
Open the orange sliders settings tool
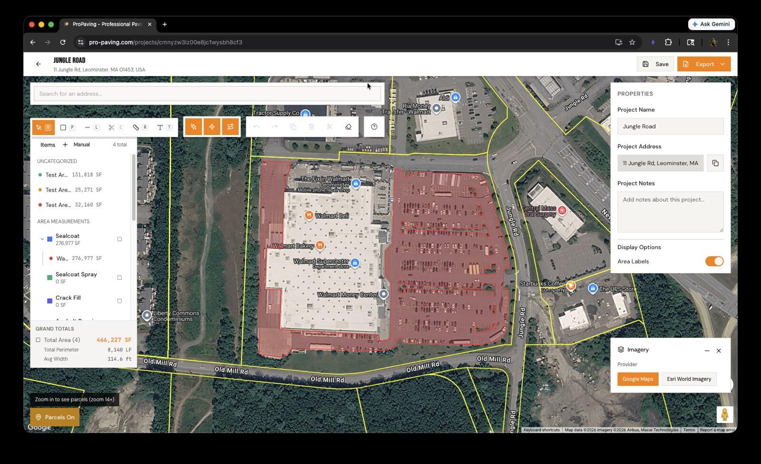click(x=231, y=127)
